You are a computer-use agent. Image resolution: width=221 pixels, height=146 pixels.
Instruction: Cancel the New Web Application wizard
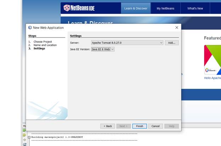[155, 126]
